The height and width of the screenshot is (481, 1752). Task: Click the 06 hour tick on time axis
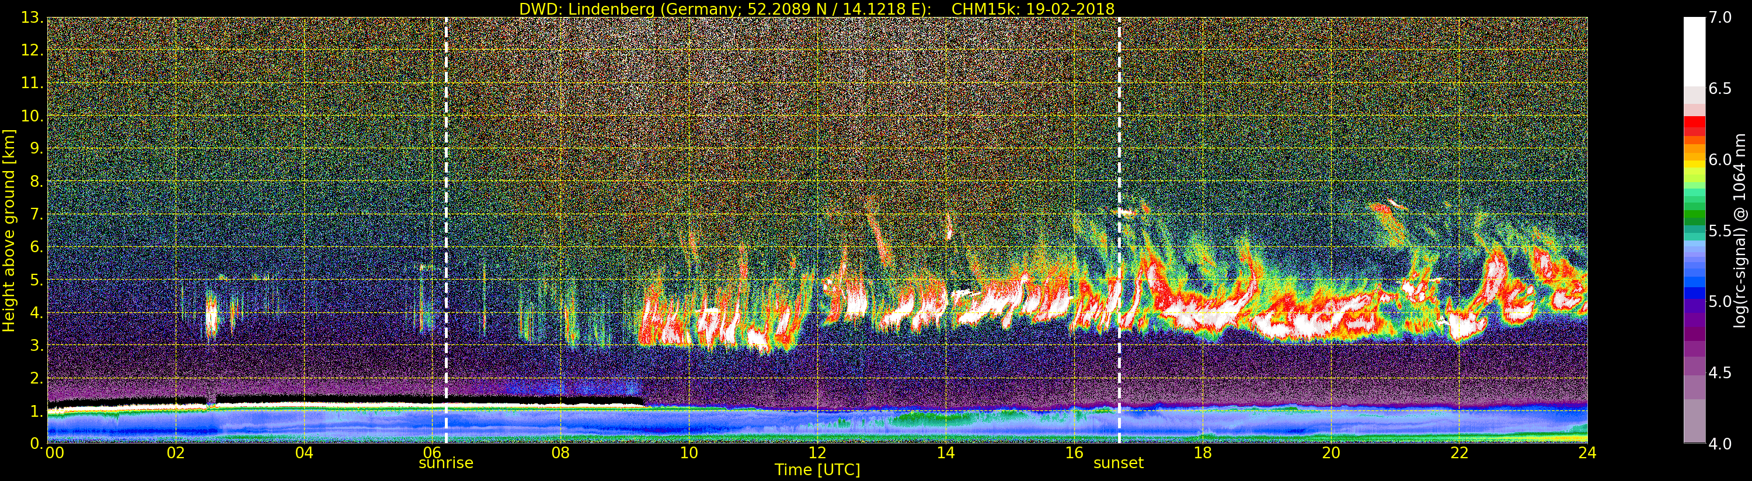[x=433, y=453]
